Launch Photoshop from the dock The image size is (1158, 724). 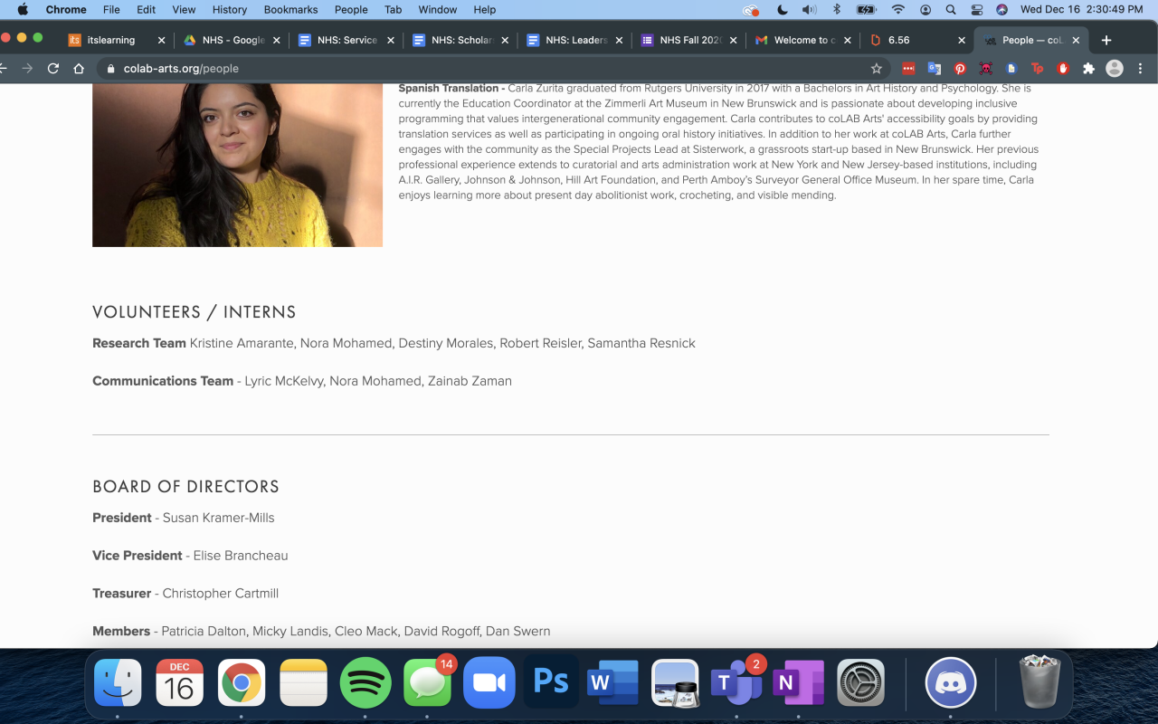click(x=551, y=681)
